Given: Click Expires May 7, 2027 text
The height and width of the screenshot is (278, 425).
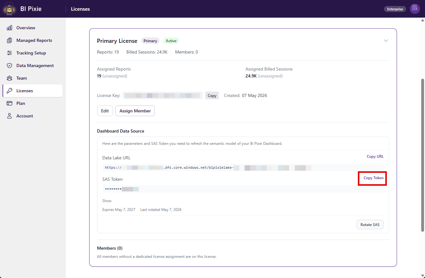Looking at the screenshot, I should click(x=119, y=210).
